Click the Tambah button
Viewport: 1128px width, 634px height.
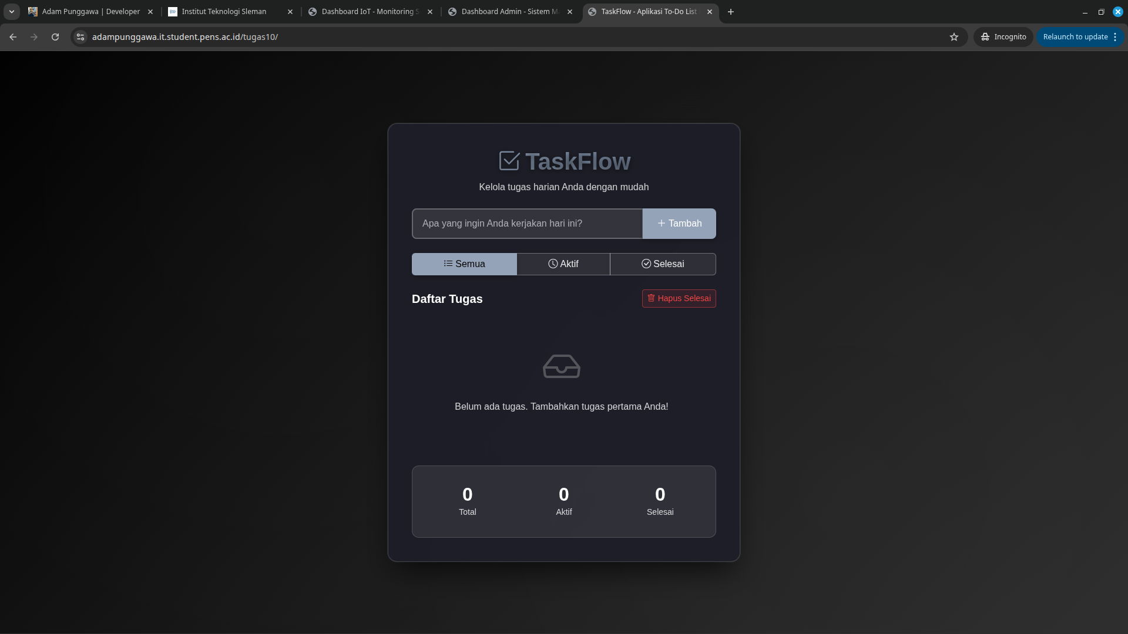pyautogui.click(x=679, y=223)
